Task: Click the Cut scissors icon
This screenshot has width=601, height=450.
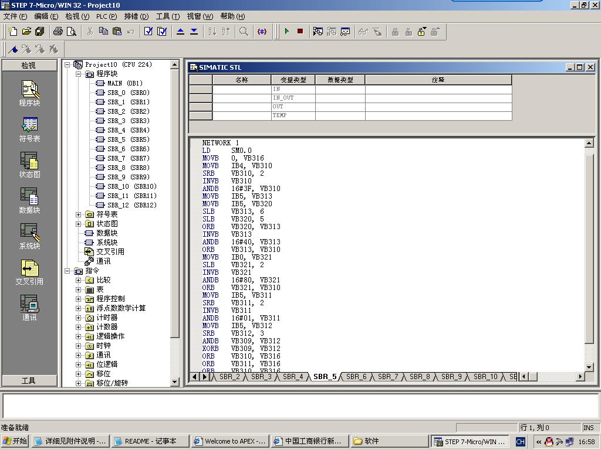Action: coord(90,32)
